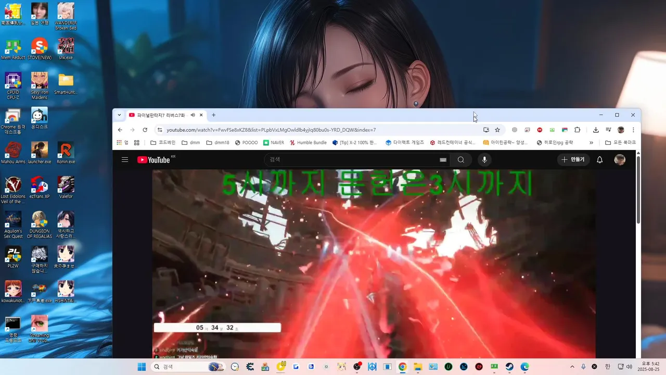Open the POOOO bookmark
The image size is (666, 375).
click(246, 142)
